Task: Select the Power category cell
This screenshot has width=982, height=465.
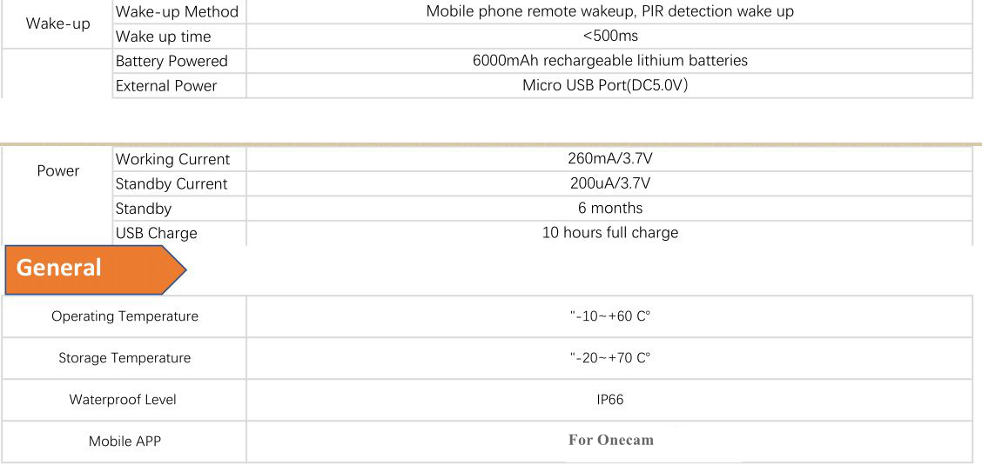Action: tap(58, 171)
